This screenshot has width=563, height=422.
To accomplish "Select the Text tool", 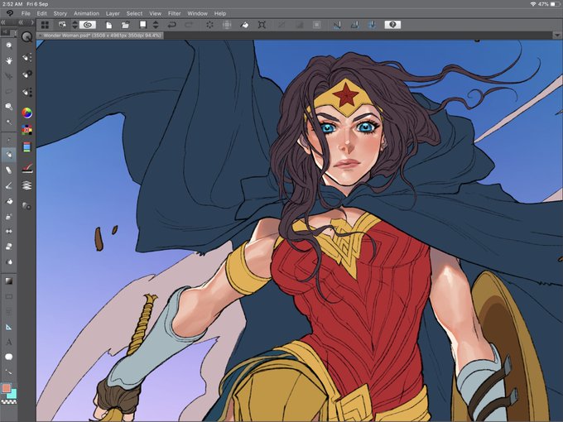I will (9, 343).
